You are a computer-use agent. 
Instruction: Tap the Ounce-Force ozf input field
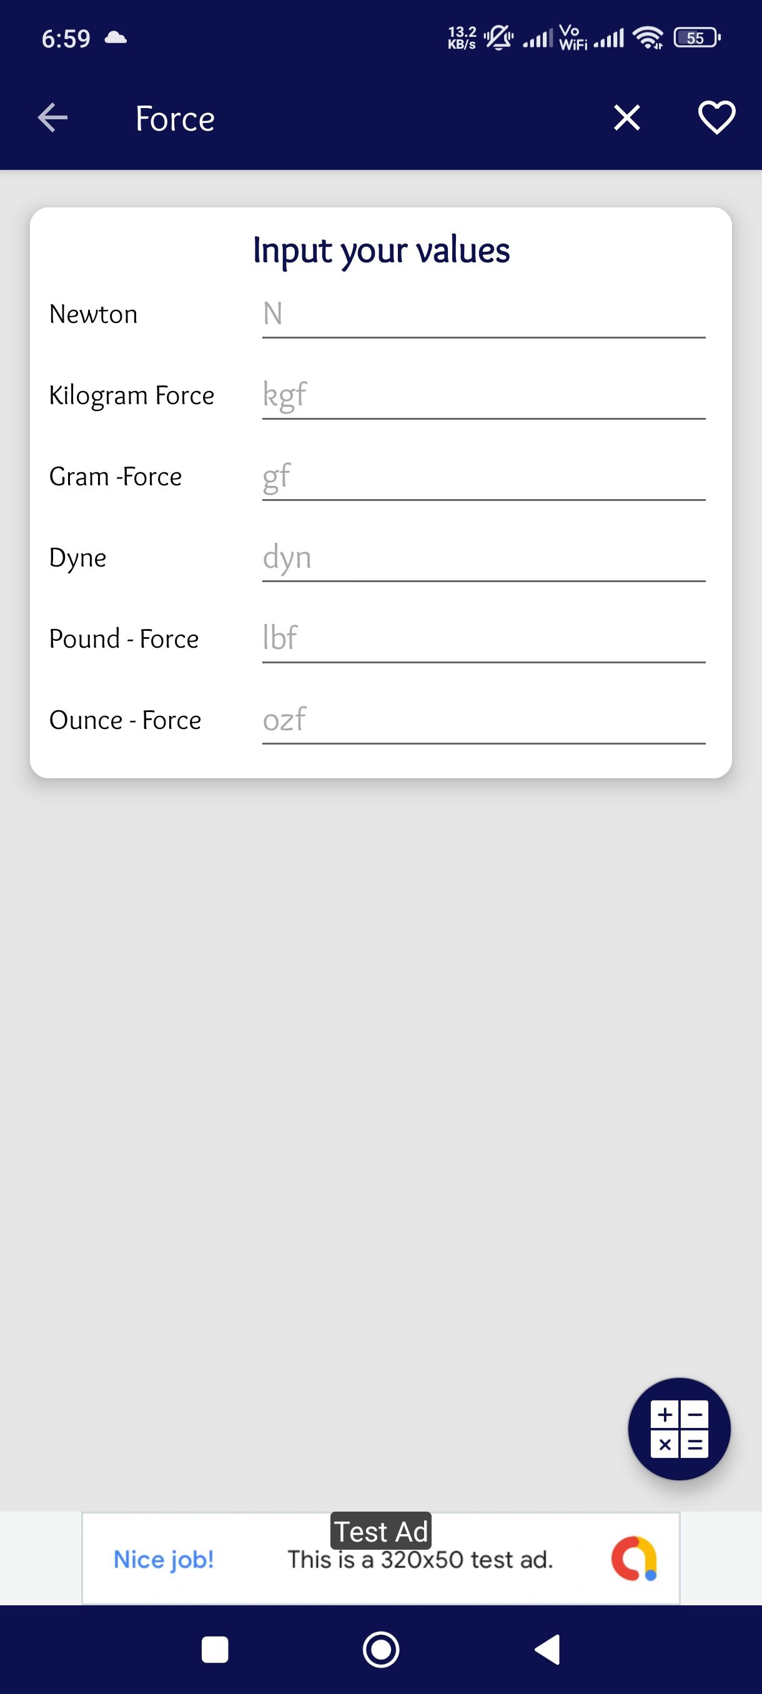483,720
